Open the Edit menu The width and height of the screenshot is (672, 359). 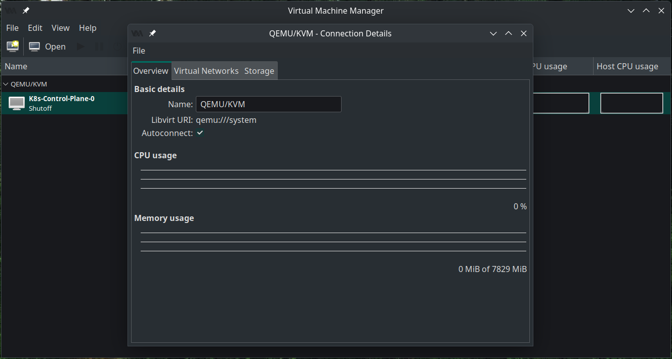pyautogui.click(x=35, y=28)
